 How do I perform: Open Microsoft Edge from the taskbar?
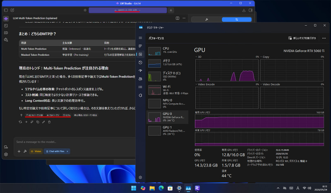coord(161,188)
